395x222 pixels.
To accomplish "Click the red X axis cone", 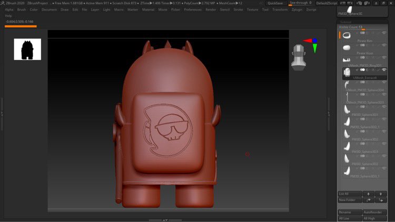I will [x=308, y=41].
